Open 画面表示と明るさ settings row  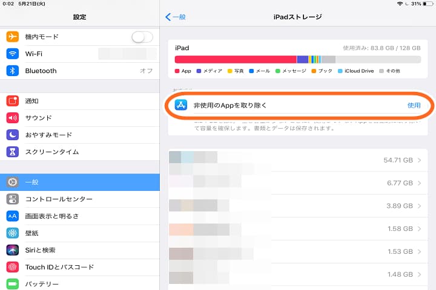(80, 216)
